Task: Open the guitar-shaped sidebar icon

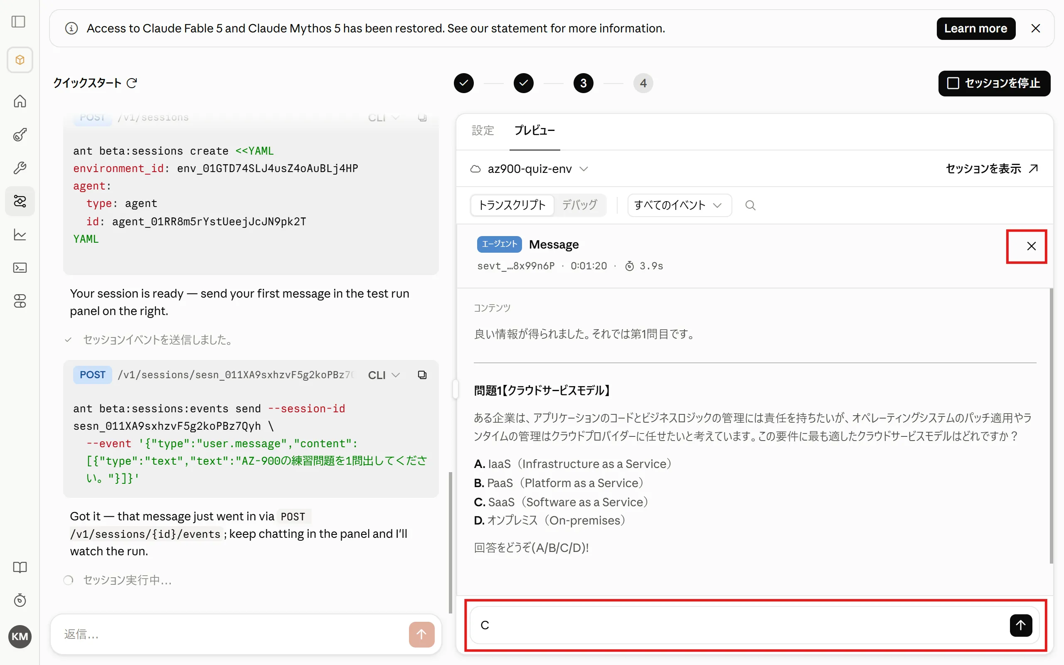Action: [20, 135]
